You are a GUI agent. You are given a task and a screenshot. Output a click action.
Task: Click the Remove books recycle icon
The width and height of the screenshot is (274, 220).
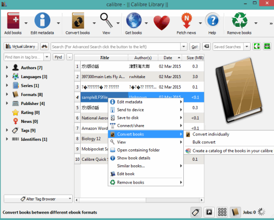point(240,20)
